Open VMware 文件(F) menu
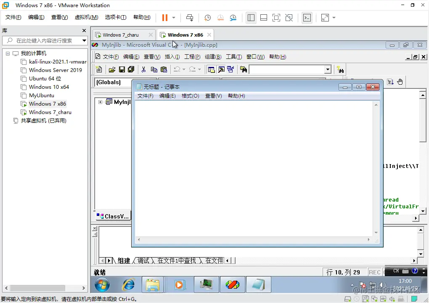Image resolution: width=429 pixels, height=303 pixels. coord(13,17)
